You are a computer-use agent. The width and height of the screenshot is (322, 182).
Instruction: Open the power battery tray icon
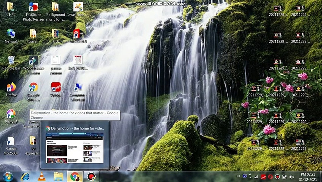point(284,177)
